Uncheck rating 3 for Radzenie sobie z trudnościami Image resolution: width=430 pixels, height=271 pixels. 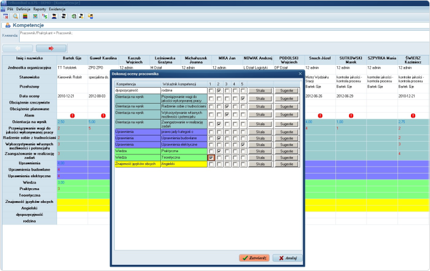[x=227, y=107]
